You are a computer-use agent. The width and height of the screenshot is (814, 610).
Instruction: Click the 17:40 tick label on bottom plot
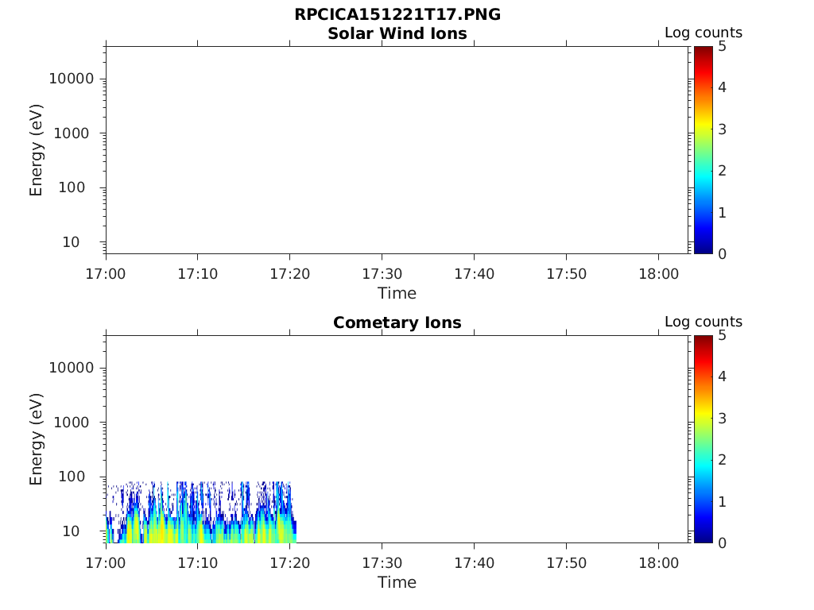pos(474,563)
